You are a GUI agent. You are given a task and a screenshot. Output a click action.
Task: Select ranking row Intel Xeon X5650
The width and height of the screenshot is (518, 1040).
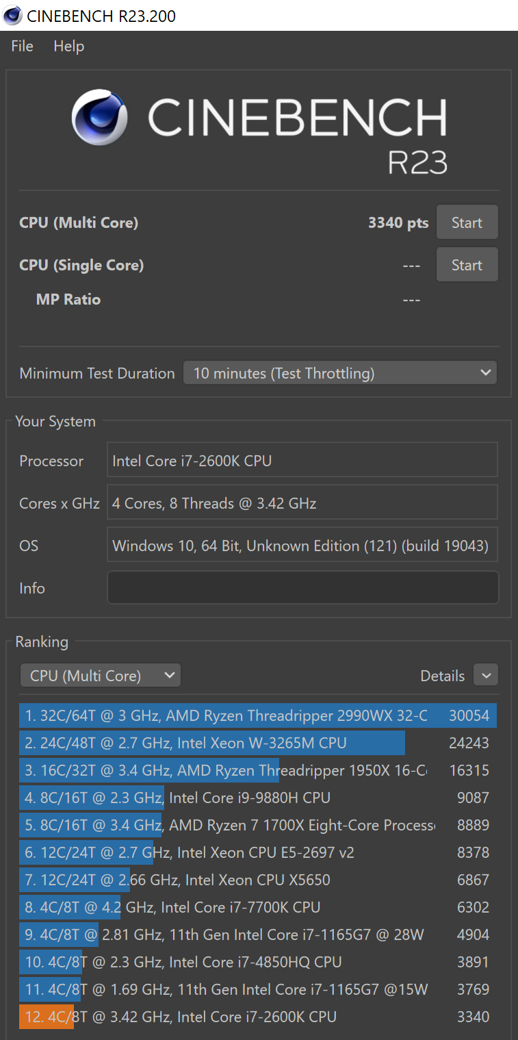point(258,880)
